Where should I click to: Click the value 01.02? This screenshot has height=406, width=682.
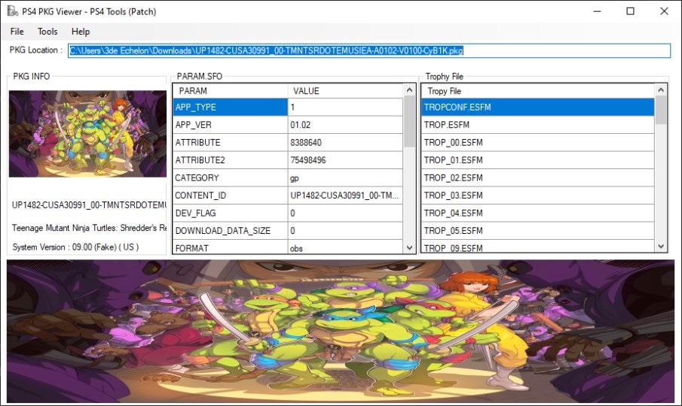(345, 125)
